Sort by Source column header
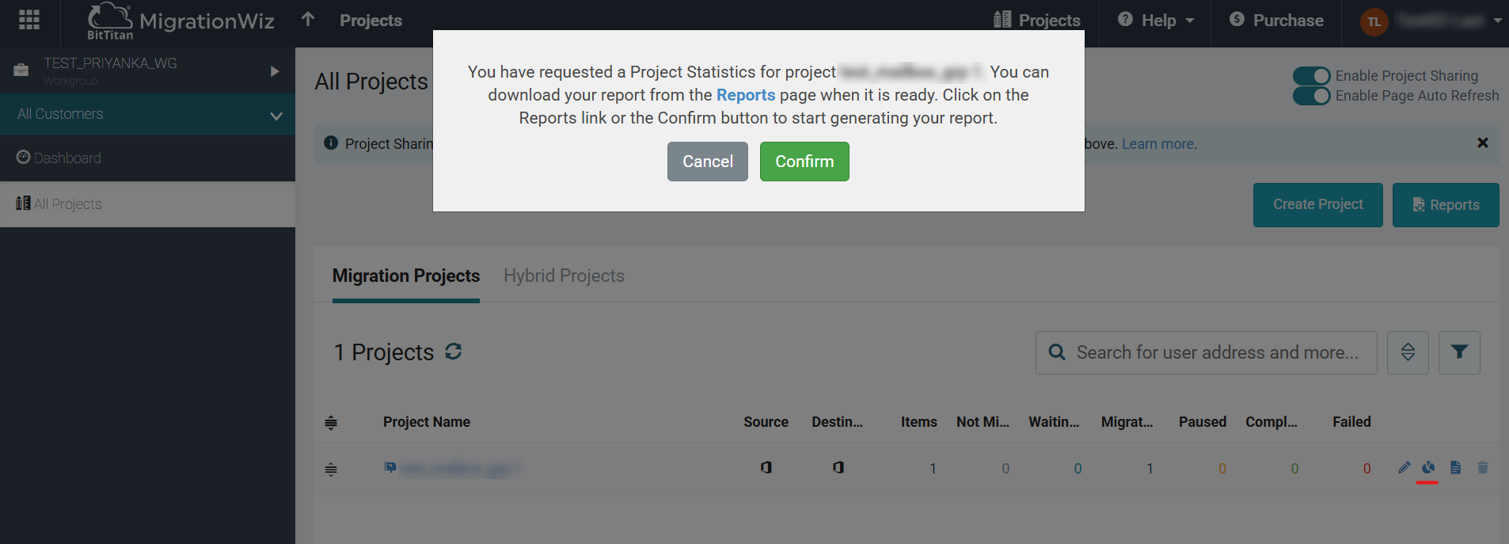This screenshot has height=544, width=1509. coord(766,422)
